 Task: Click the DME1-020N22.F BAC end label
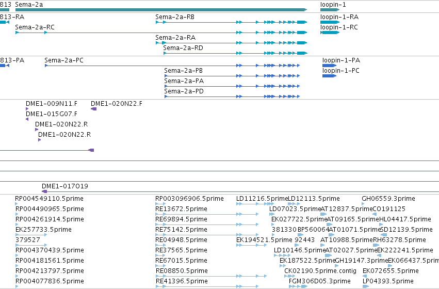pyautogui.click(x=117, y=104)
